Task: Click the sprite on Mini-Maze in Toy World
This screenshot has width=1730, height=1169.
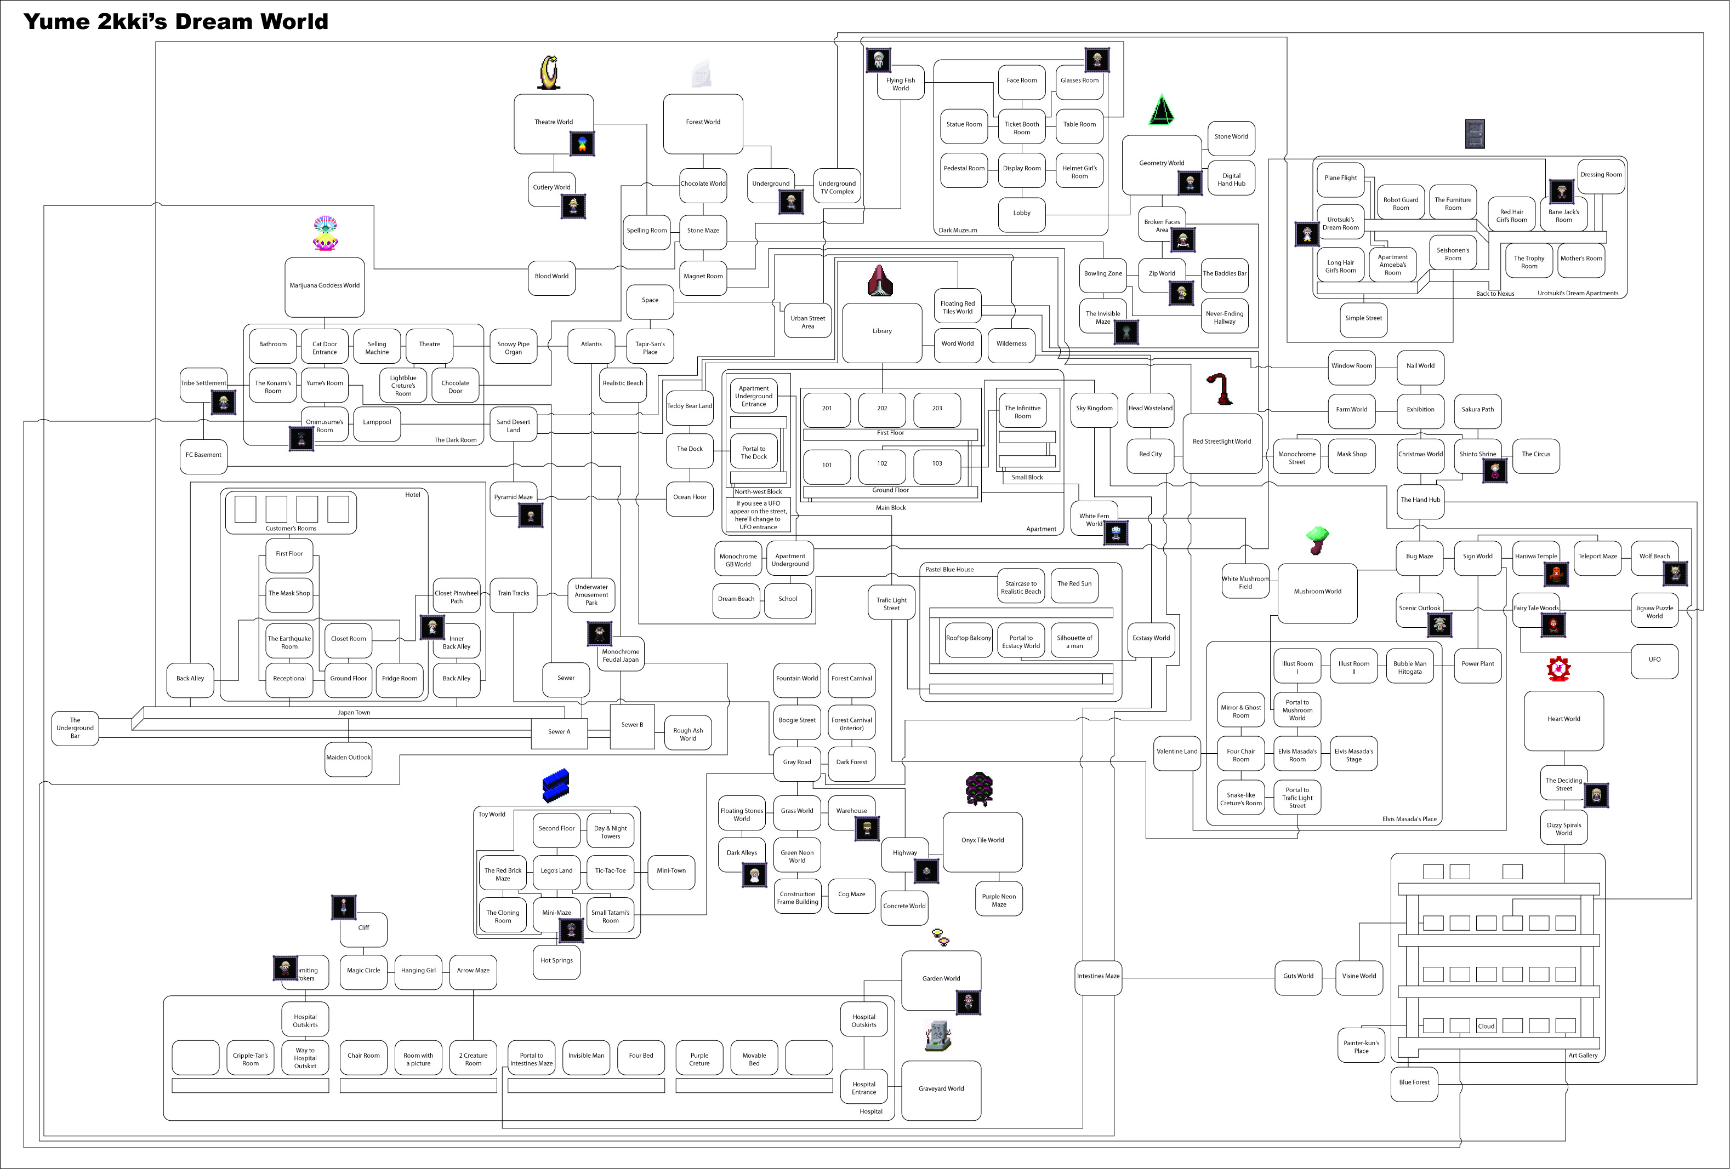Action: pos(570,930)
